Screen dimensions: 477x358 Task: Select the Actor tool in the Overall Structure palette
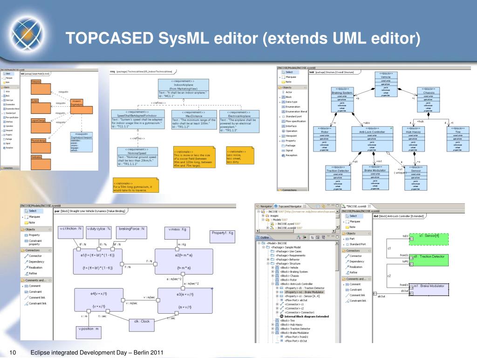coord(286,92)
